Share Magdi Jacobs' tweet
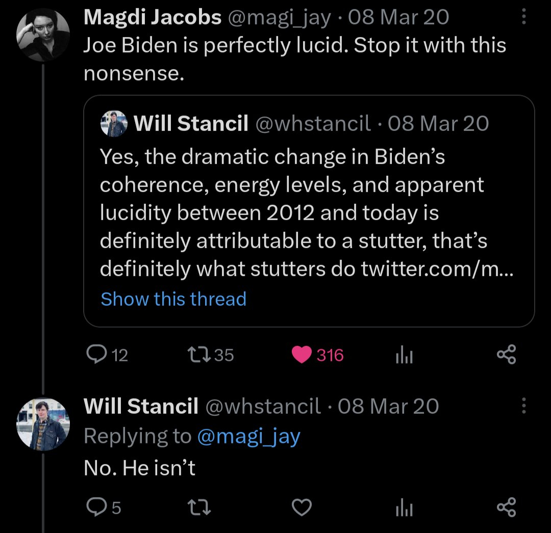Viewport: 551px width, 533px height. point(506,355)
